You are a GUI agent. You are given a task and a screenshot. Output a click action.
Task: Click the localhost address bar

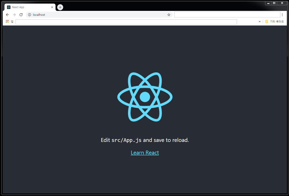click(x=99, y=15)
